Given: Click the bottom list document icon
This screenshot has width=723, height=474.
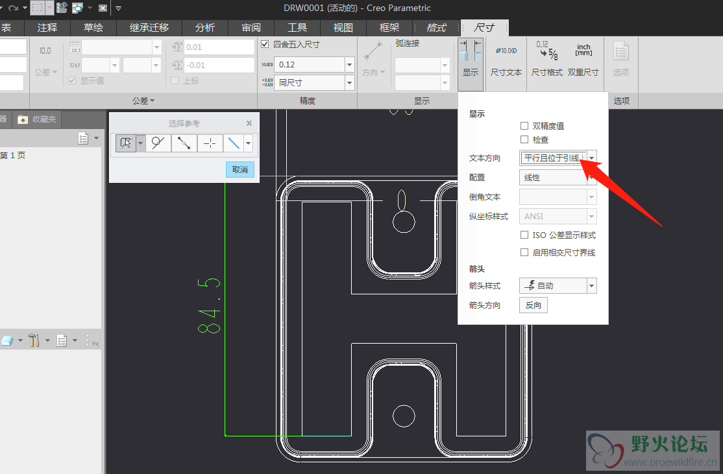Looking at the screenshot, I should point(62,341).
